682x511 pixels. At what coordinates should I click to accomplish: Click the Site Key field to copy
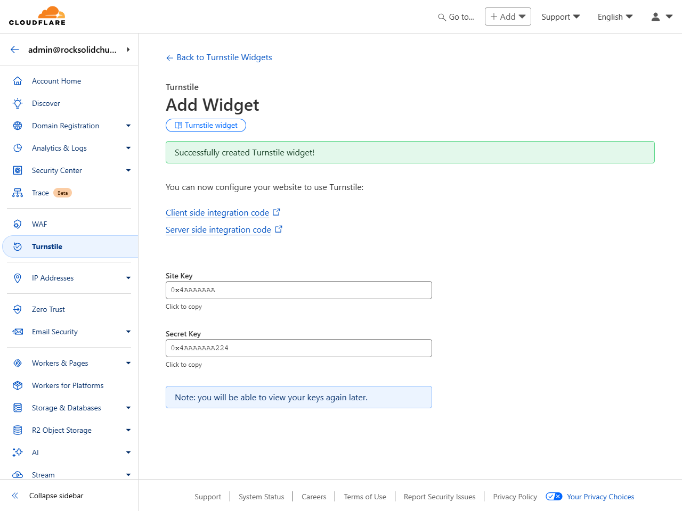point(299,290)
